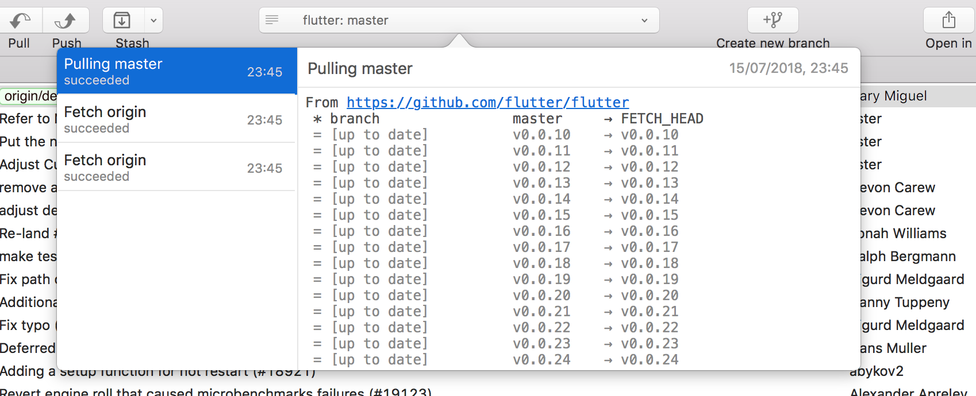Click the lines icon beside 'flutter: master'
This screenshot has width=976, height=396.
click(272, 20)
